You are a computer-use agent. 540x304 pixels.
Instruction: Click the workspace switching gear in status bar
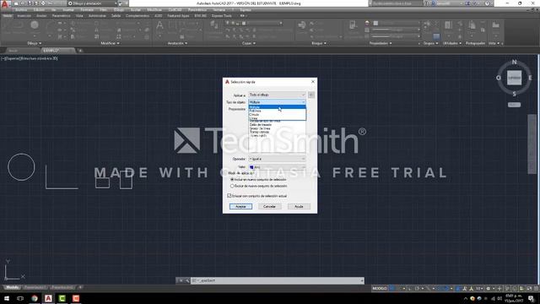tap(488, 289)
